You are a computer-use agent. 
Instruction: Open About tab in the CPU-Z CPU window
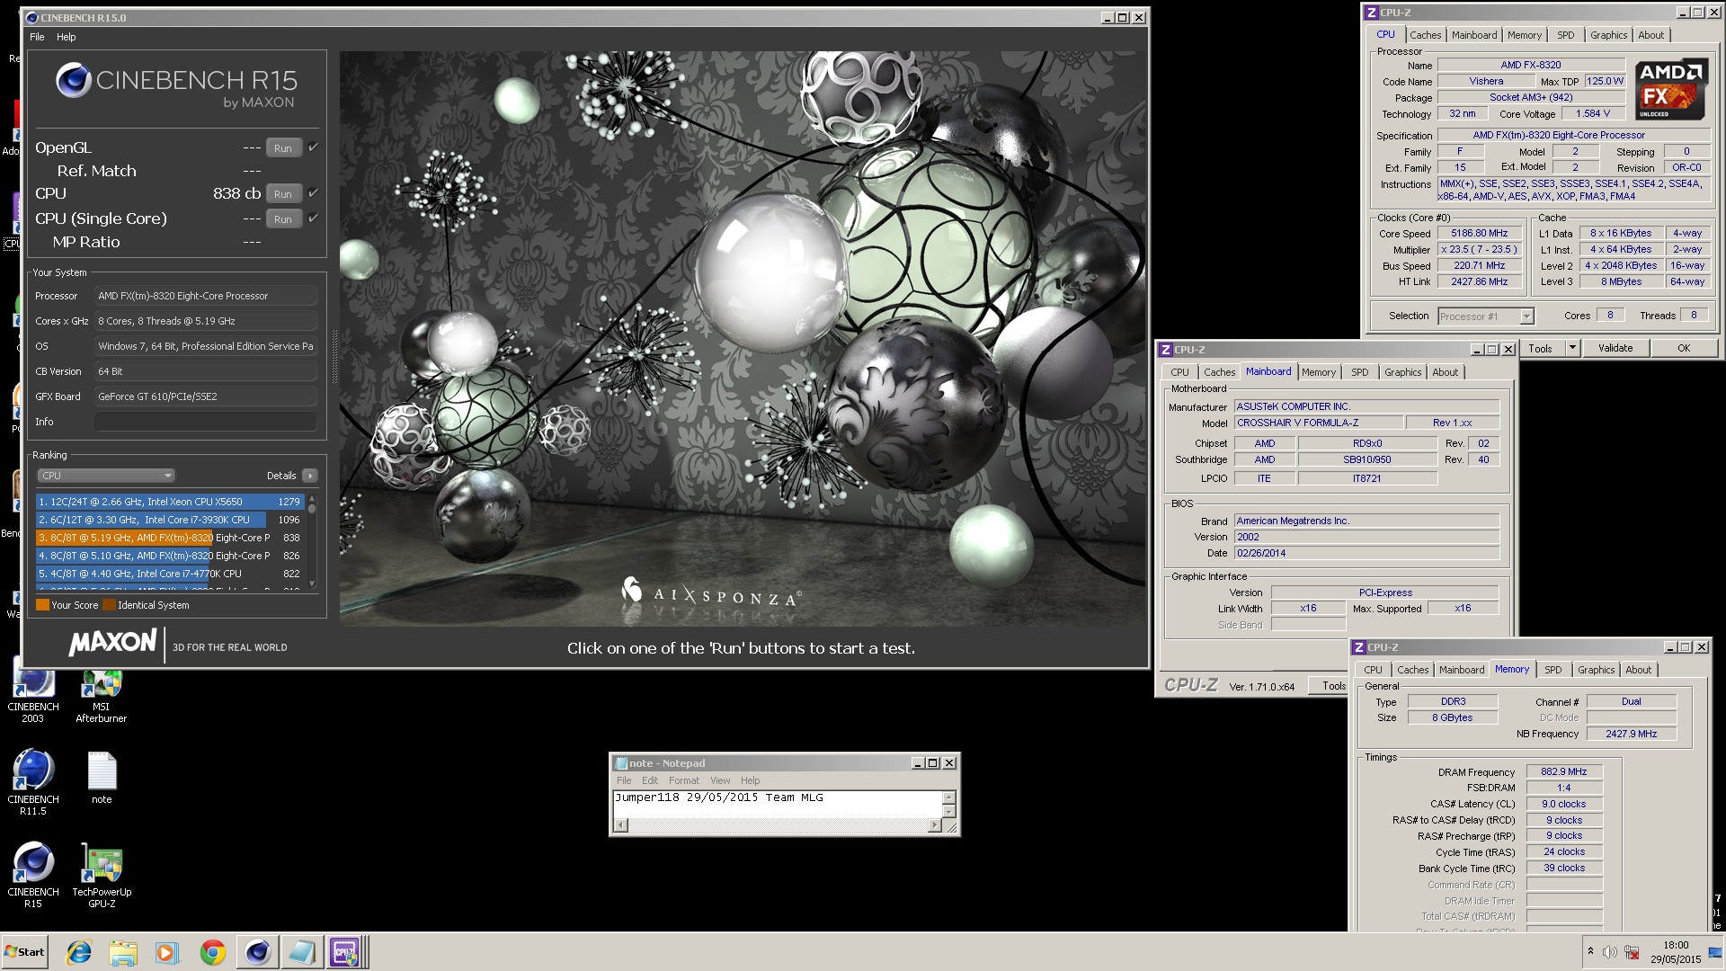point(1650,35)
